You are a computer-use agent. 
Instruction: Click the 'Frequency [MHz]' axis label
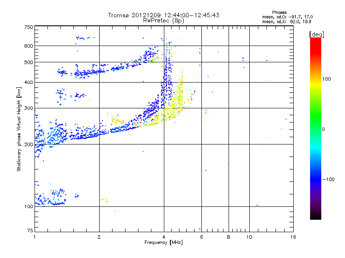[x=163, y=243]
